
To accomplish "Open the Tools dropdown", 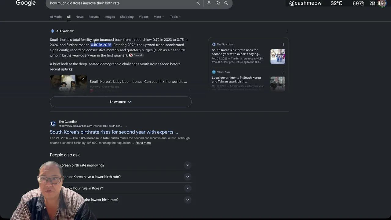I will [x=175, y=17].
